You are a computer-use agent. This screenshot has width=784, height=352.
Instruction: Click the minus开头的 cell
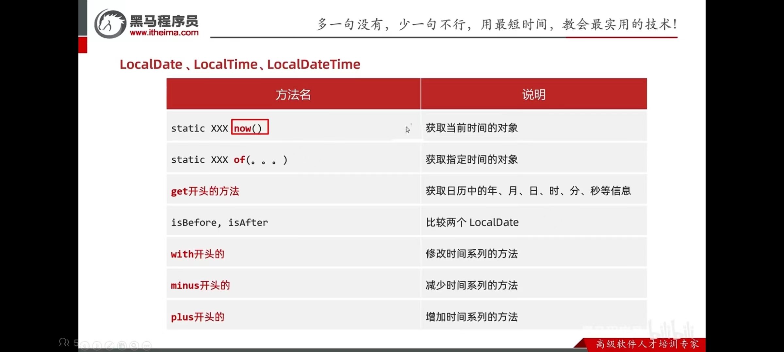point(200,286)
